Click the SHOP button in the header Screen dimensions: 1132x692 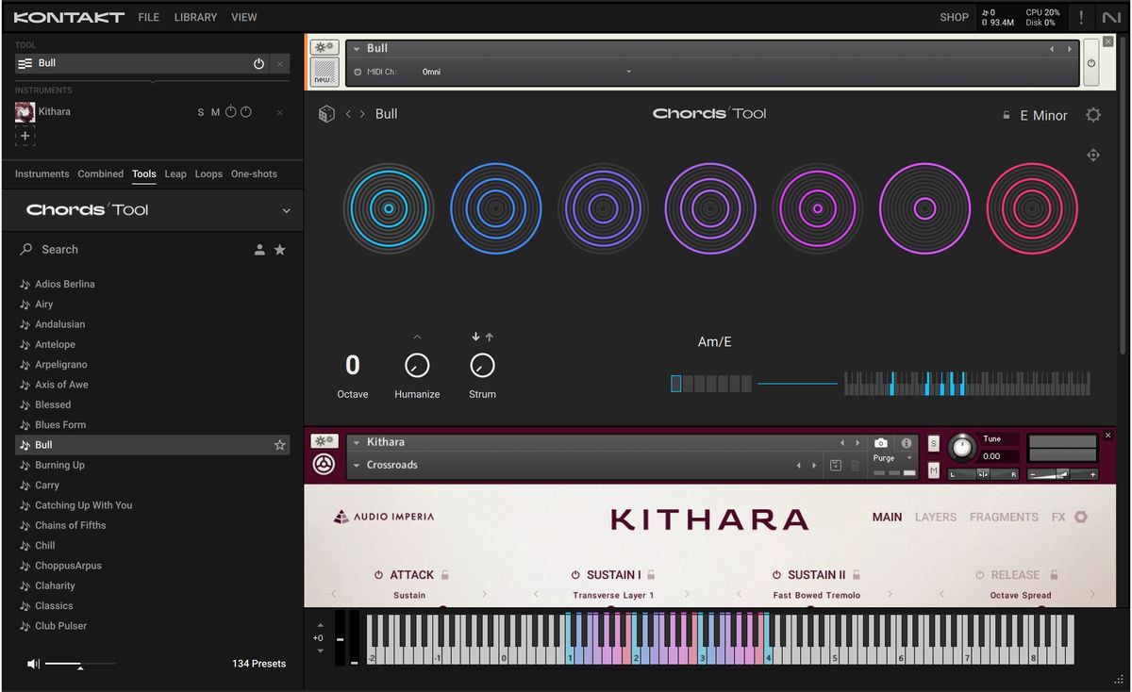coord(954,17)
